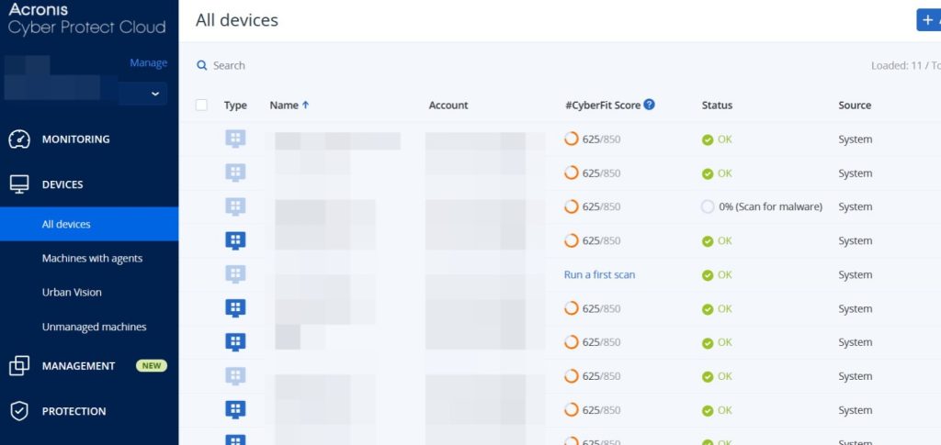Click the Management overlapping squares icon
The width and height of the screenshot is (941, 445).
click(x=19, y=366)
